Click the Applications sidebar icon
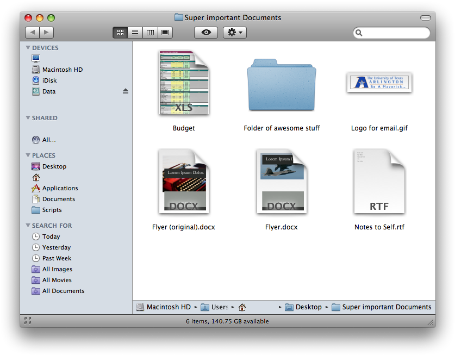The height and width of the screenshot is (355, 455). tap(36, 188)
